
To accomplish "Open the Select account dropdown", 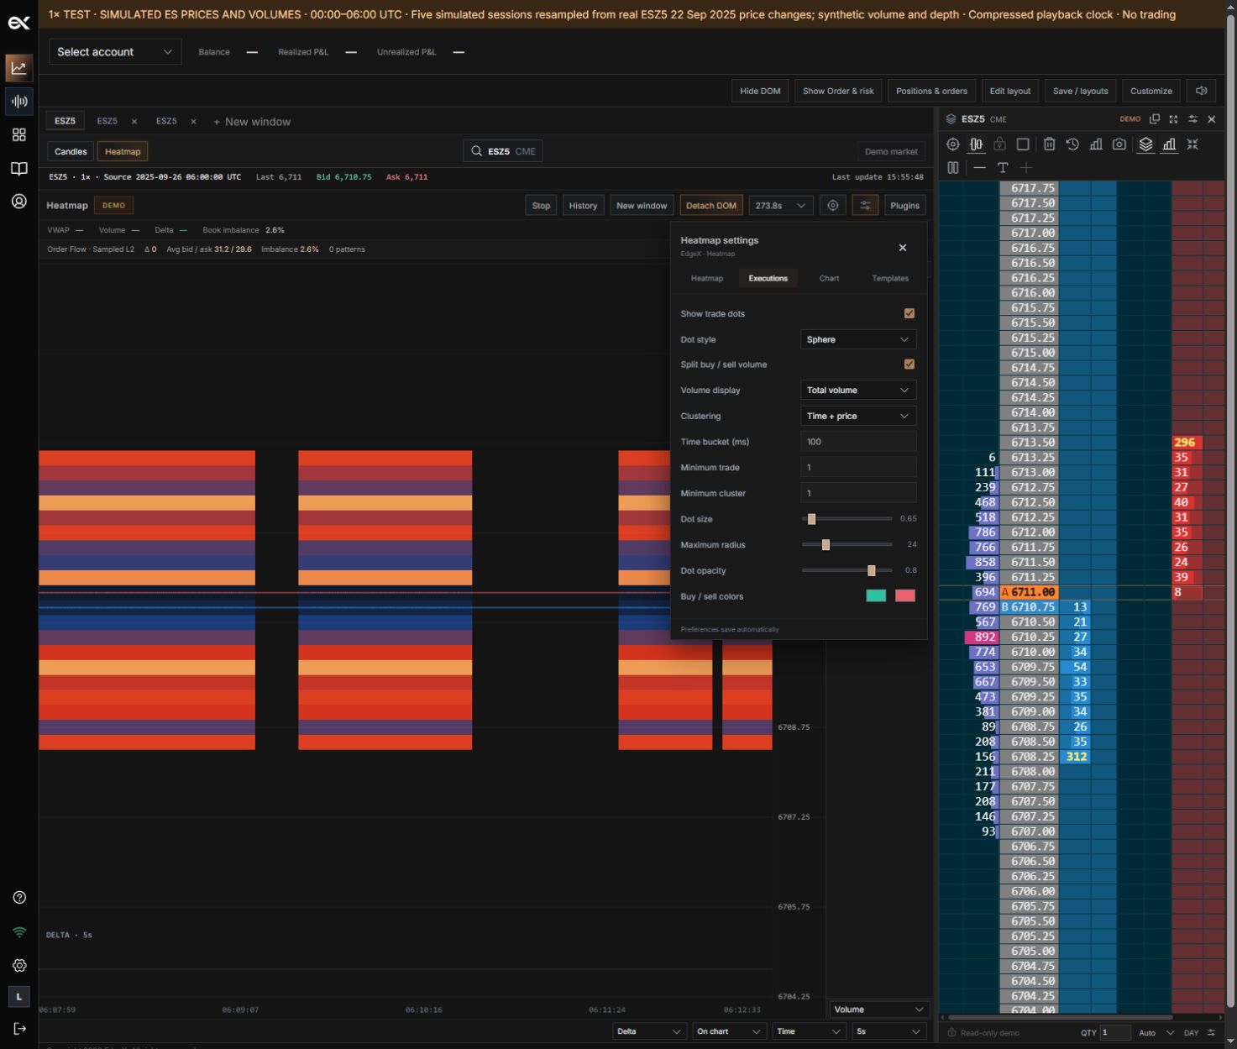I will coord(115,52).
